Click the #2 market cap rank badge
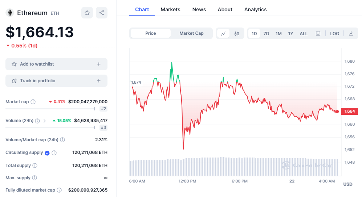The width and height of the screenshot is (362, 197). 103,109
